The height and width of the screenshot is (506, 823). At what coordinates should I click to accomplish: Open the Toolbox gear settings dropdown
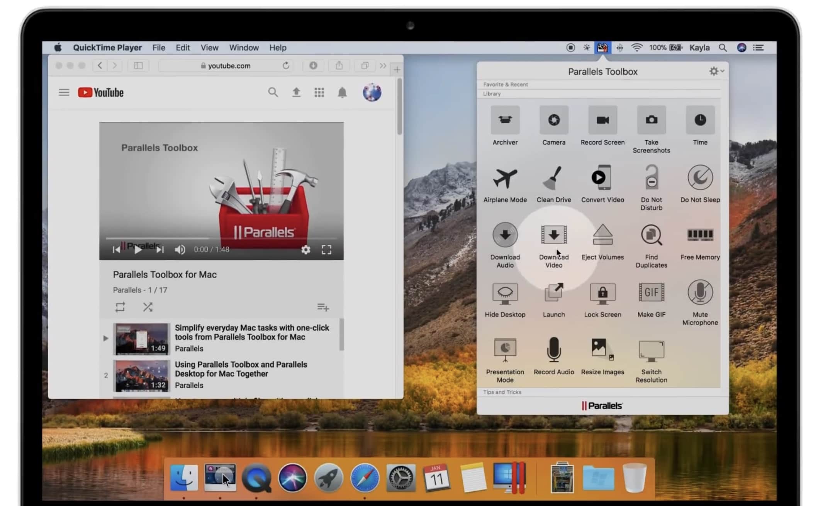tap(716, 71)
